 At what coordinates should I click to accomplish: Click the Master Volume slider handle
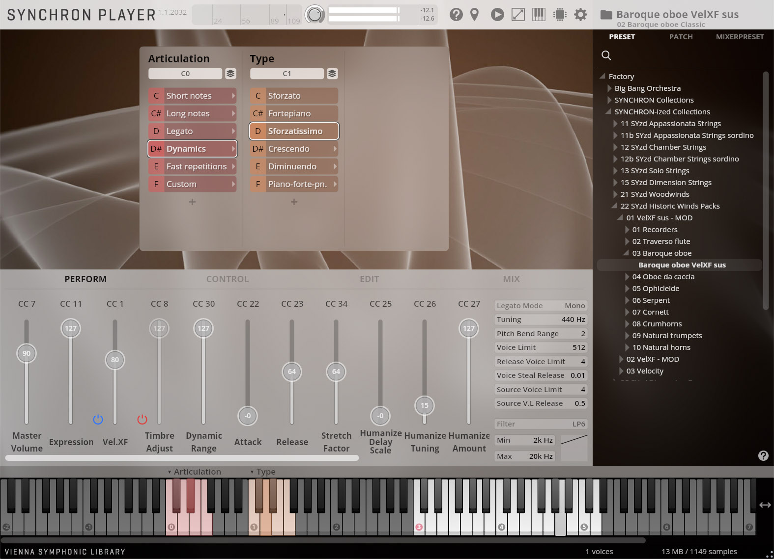tap(27, 353)
